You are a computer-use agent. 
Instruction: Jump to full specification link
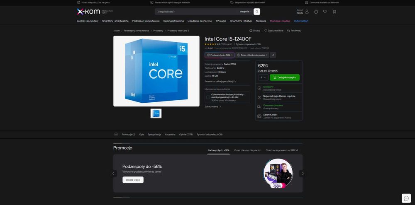tap(220, 81)
